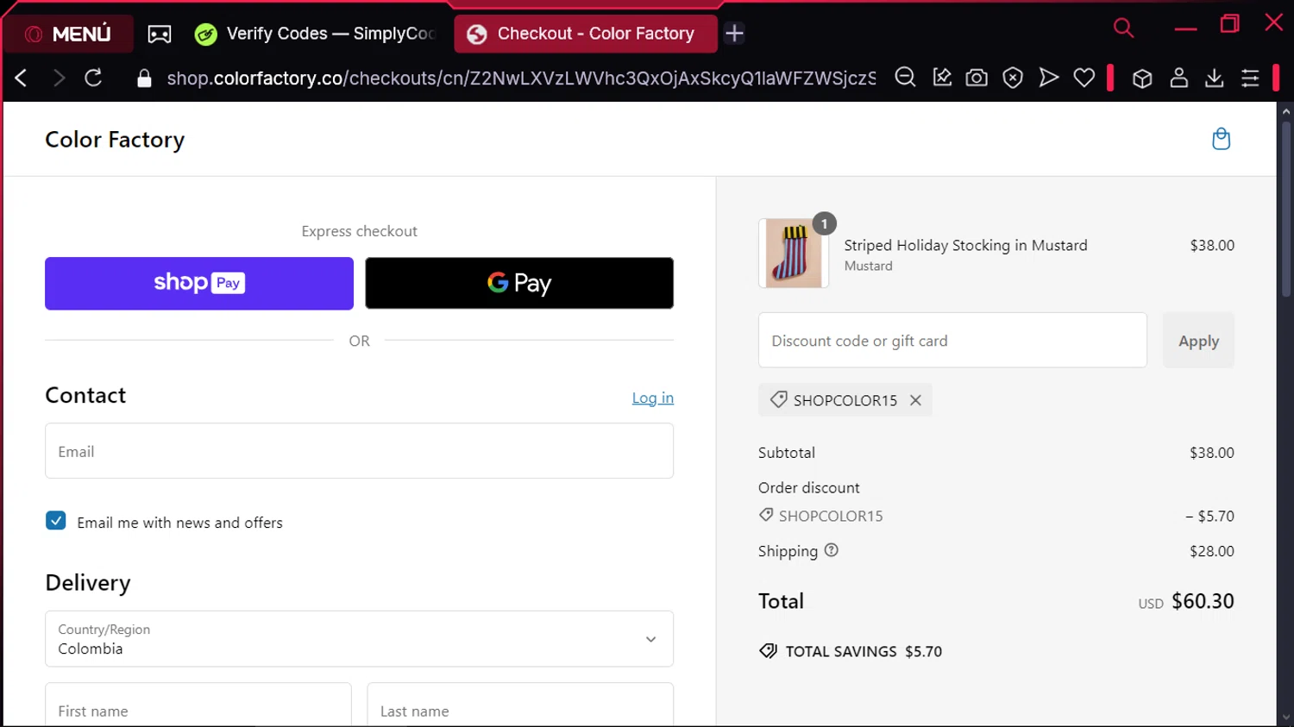This screenshot has width=1294, height=727.
Task: Click the send/play arrow icon
Action: point(1048,78)
